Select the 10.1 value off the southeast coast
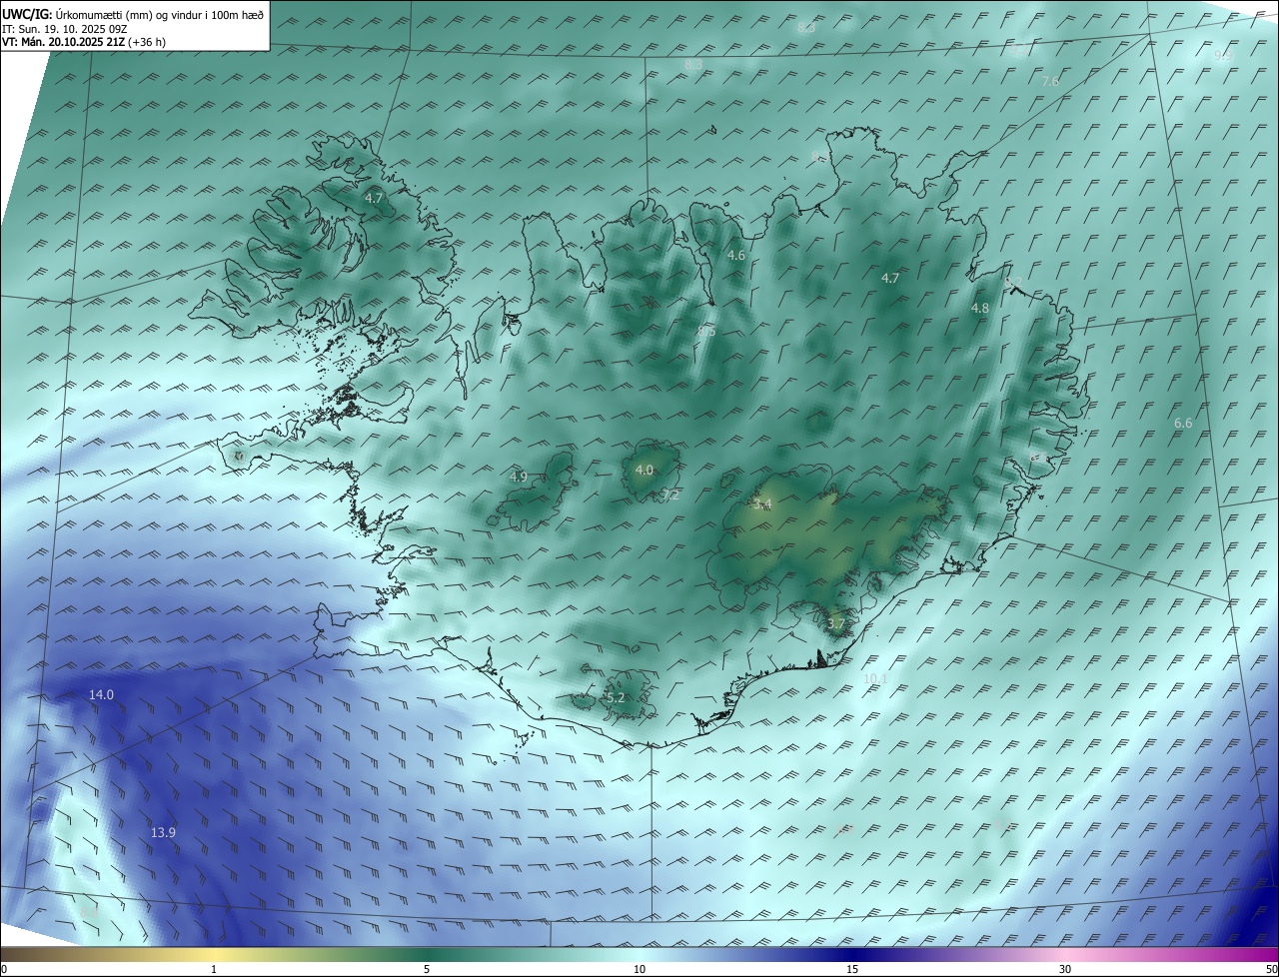 [875, 678]
